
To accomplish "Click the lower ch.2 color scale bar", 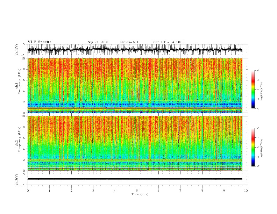I will click(253, 147).
